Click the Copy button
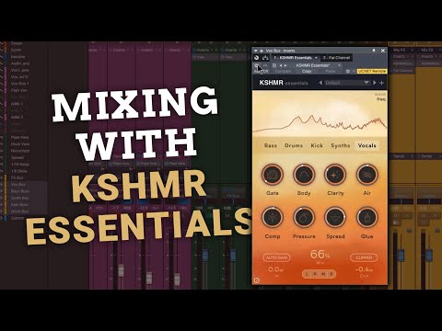 pyautogui.click(x=307, y=71)
